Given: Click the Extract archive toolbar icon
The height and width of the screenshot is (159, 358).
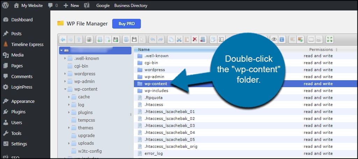Looking at the screenshot, I should 293,39.
